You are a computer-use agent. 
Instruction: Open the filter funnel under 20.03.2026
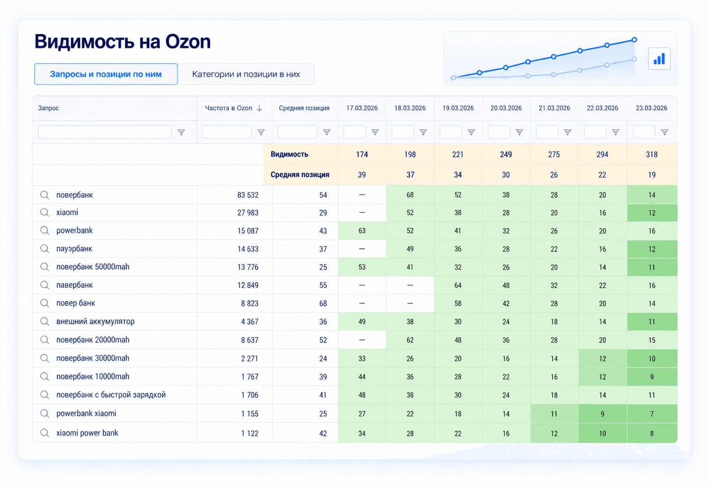(x=519, y=132)
